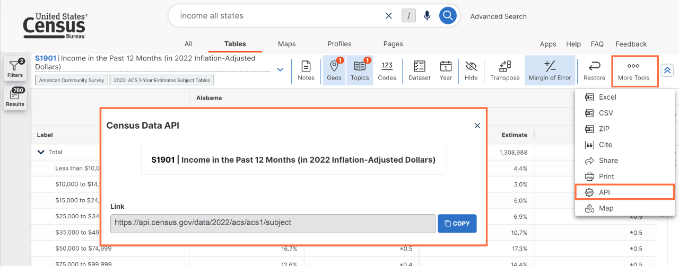Click the 17.3% estimate cell
Image resolution: width=679 pixels, height=266 pixels.
[x=519, y=249]
